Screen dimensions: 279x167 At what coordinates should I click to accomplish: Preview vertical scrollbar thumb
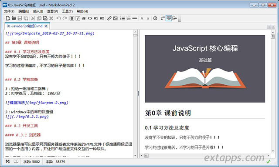coord(273,37)
